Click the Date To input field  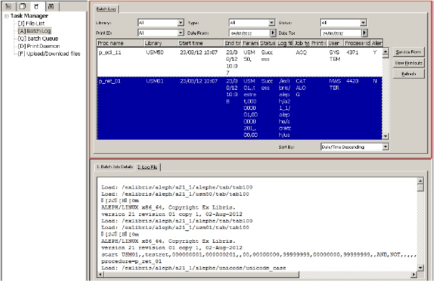pos(341,33)
